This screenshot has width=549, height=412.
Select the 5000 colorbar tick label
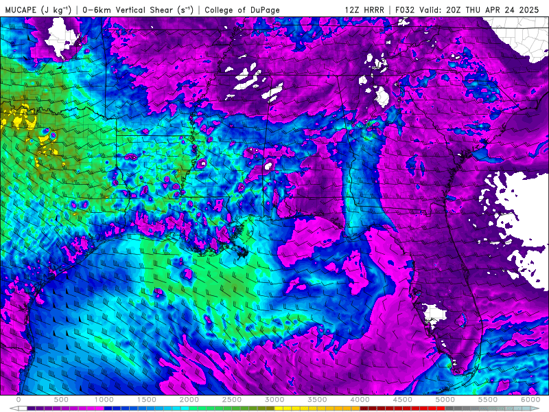445,400
